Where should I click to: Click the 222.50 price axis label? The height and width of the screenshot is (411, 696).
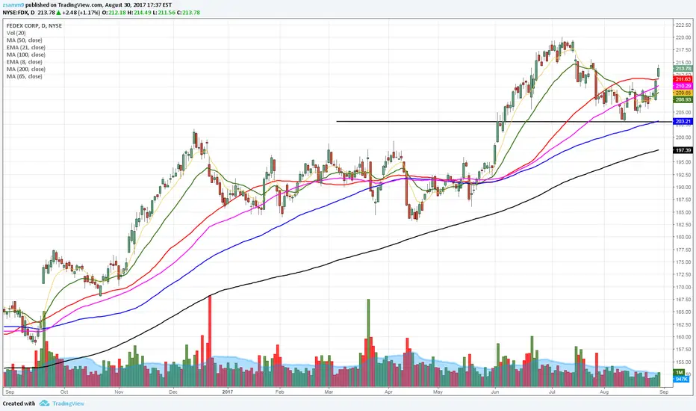pyautogui.click(x=683, y=25)
